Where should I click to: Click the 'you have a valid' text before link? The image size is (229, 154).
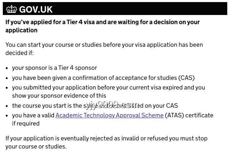33,115
